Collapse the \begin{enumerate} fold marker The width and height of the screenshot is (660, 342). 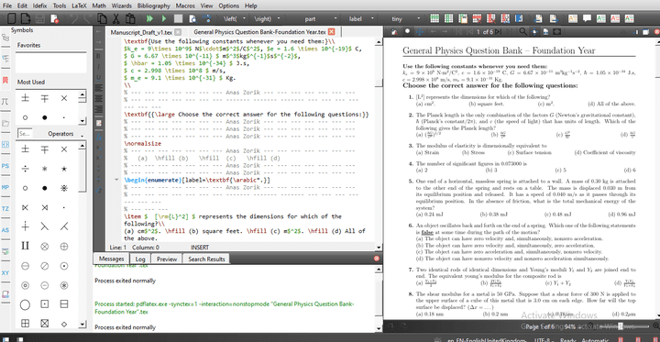(x=116, y=180)
